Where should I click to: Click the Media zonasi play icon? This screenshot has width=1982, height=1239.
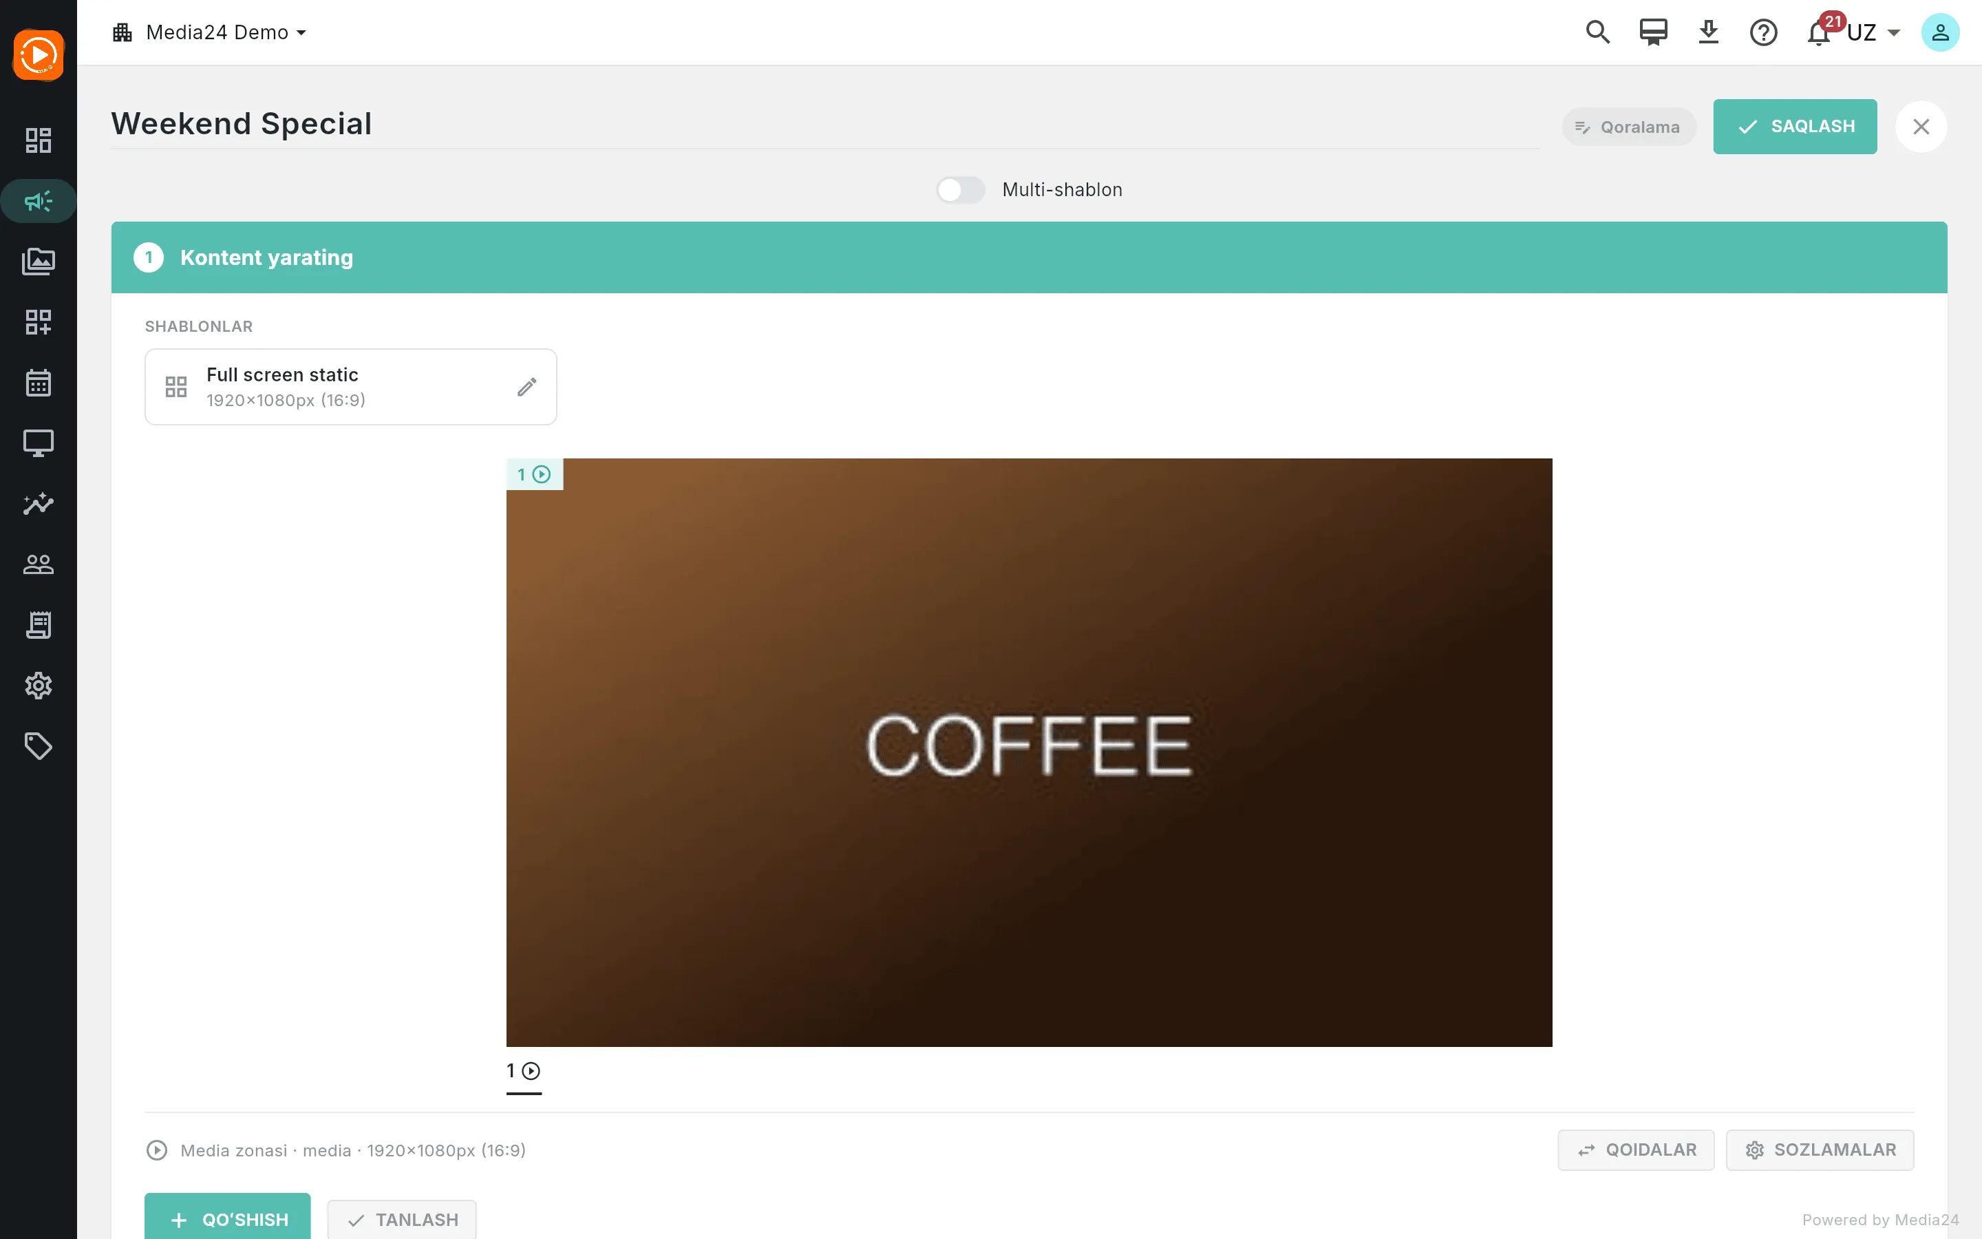tap(156, 1150)
